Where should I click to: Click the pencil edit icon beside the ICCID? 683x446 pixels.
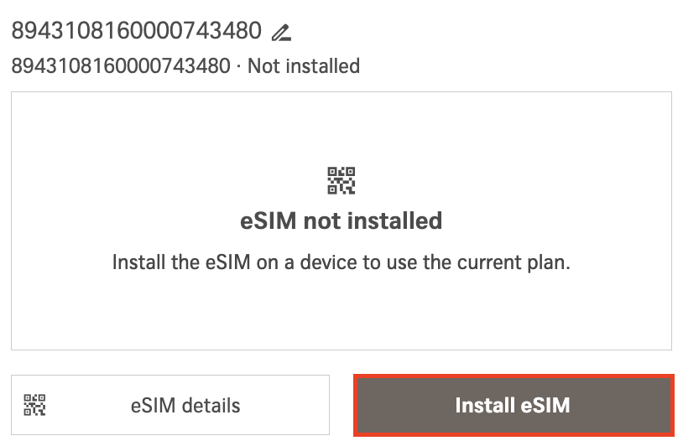[281, 33]
